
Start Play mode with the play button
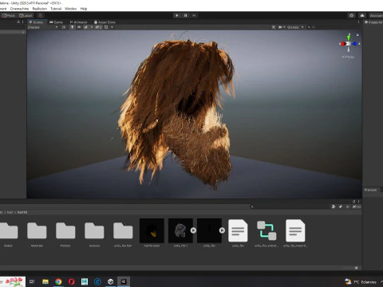click(177, 15)
